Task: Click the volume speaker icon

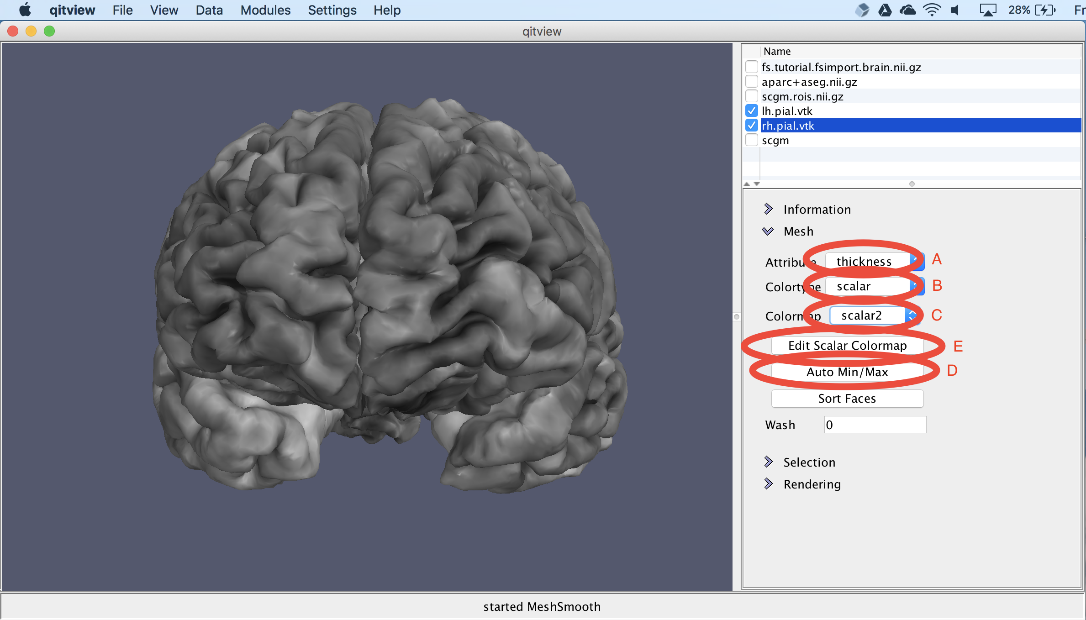Action: [955, 10]
